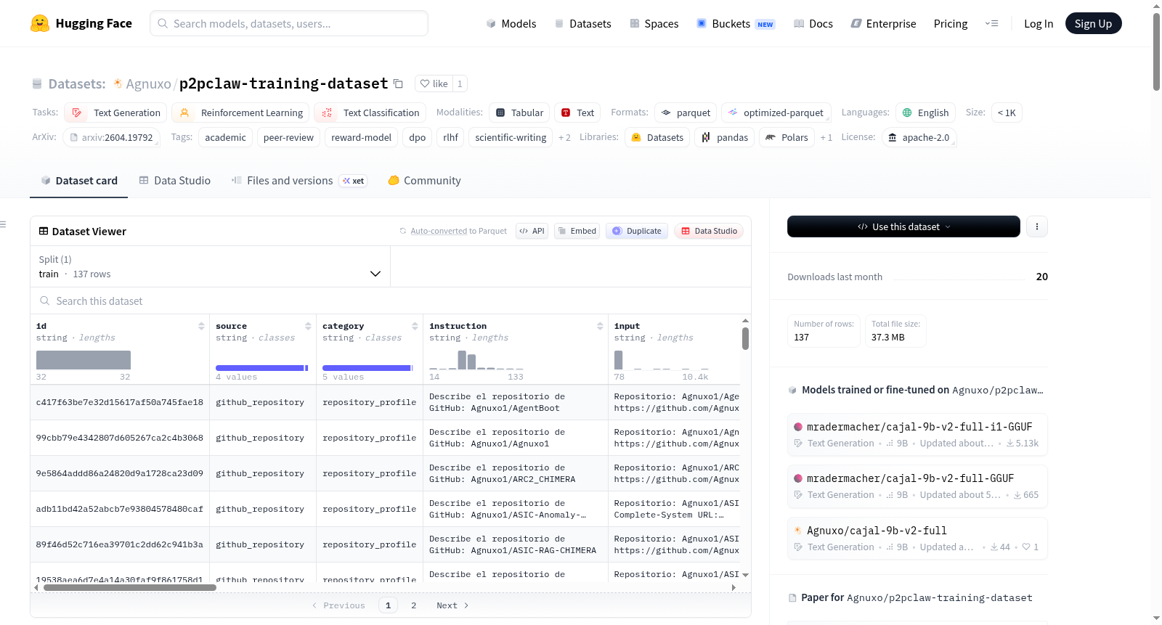This screenshot has width=1162, height=625.
Task: Switch to the Dataset card tab
Action: click(79, 181)
